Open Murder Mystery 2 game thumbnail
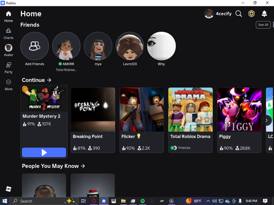 click(x=44, y=98)
